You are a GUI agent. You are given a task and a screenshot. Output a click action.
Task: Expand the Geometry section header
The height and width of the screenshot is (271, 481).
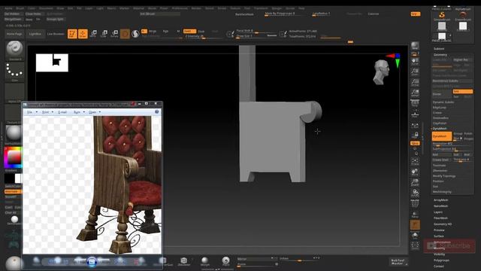click(x=440, y=55)
